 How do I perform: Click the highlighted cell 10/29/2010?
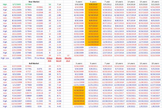[x=79, y=101]
